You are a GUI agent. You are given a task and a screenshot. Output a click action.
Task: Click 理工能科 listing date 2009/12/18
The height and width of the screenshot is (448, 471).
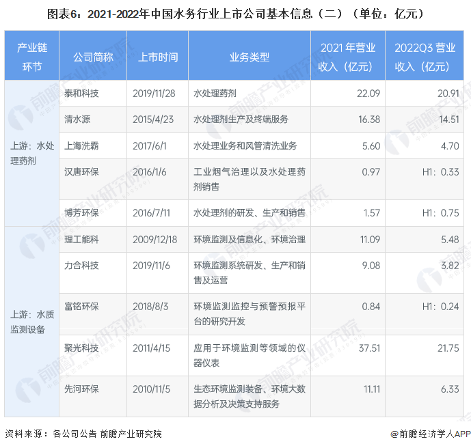coord(154,239)
